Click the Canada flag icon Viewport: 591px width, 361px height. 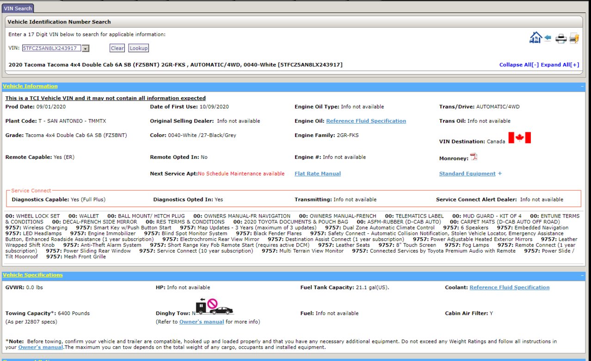click(519, 137)
